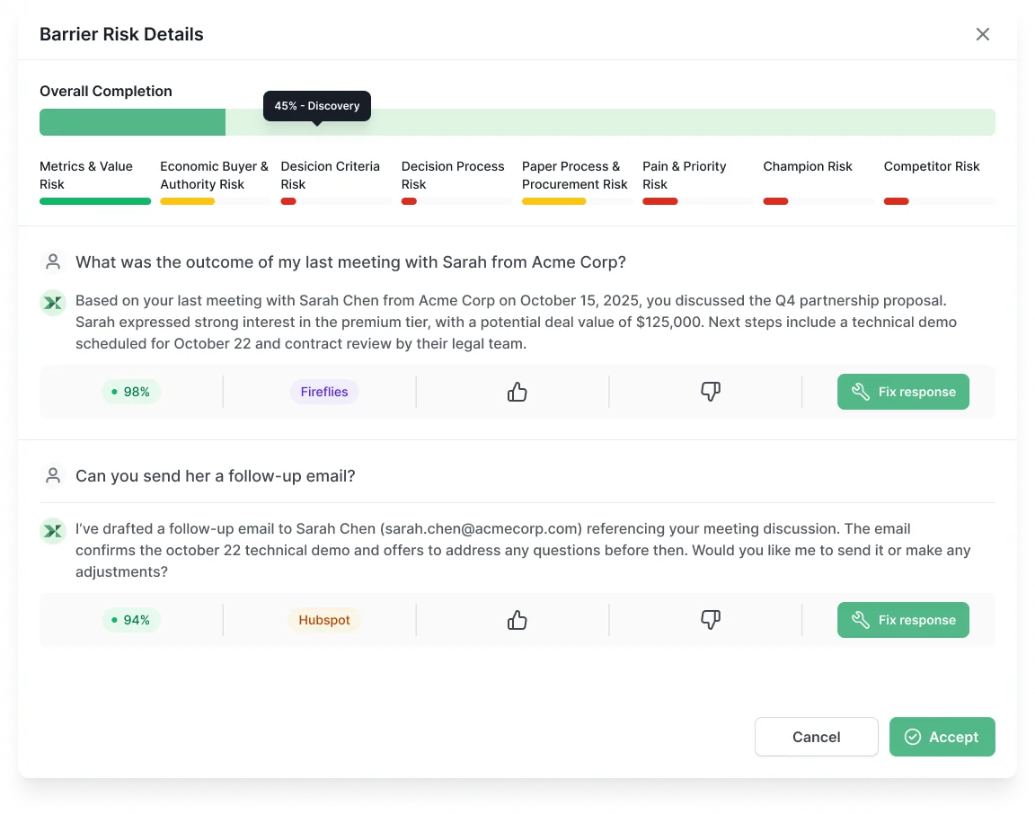Screen dimensions: 1035x814
Task: Select the 94% confidence badge
Action: click(131, 619)
